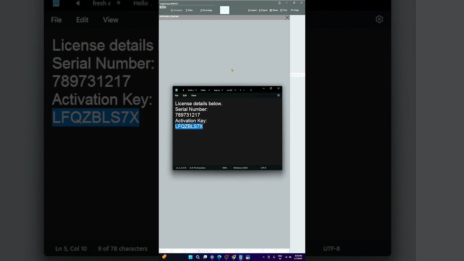Open TallyPrime Z: Exchange menu
Image resolution: width=464 pixels, height=261 pixels.
coord(206,10)
